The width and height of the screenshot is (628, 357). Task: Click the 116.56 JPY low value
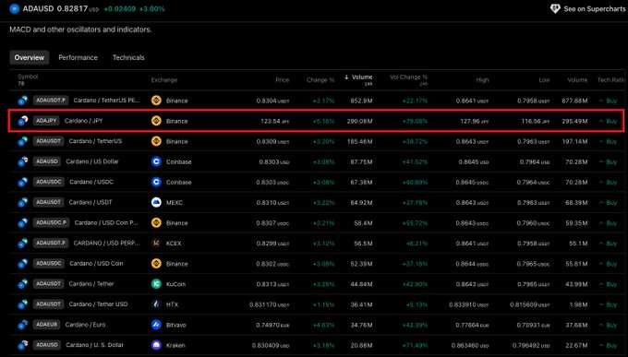point(536,121)
